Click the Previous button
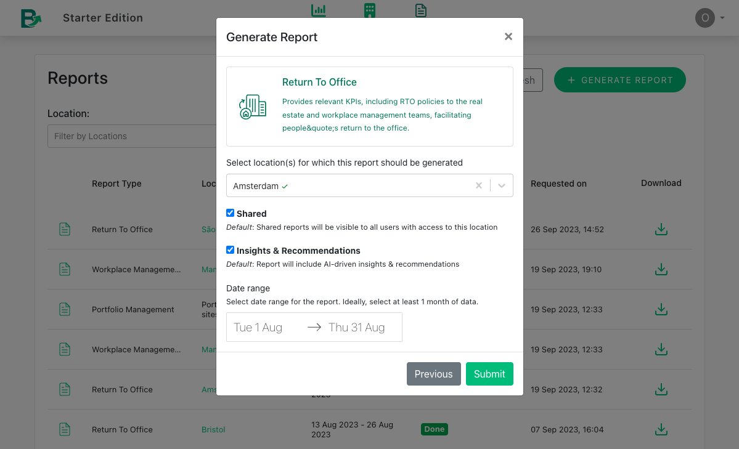 [433, 374]
